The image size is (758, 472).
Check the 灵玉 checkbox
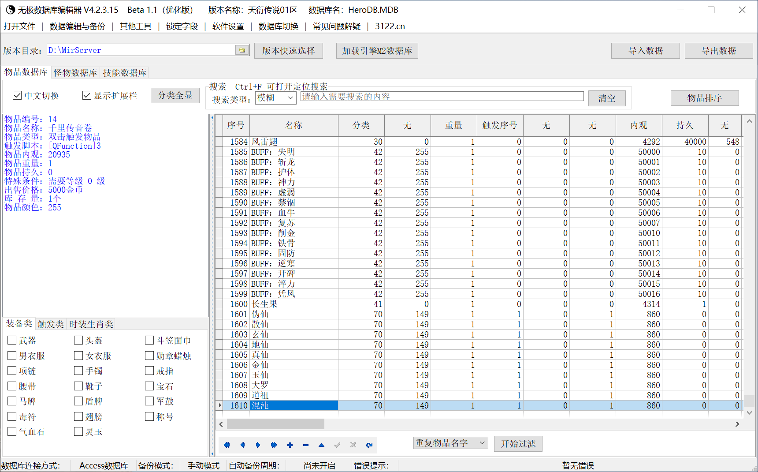pyautogui.click(x=78, y=431)
